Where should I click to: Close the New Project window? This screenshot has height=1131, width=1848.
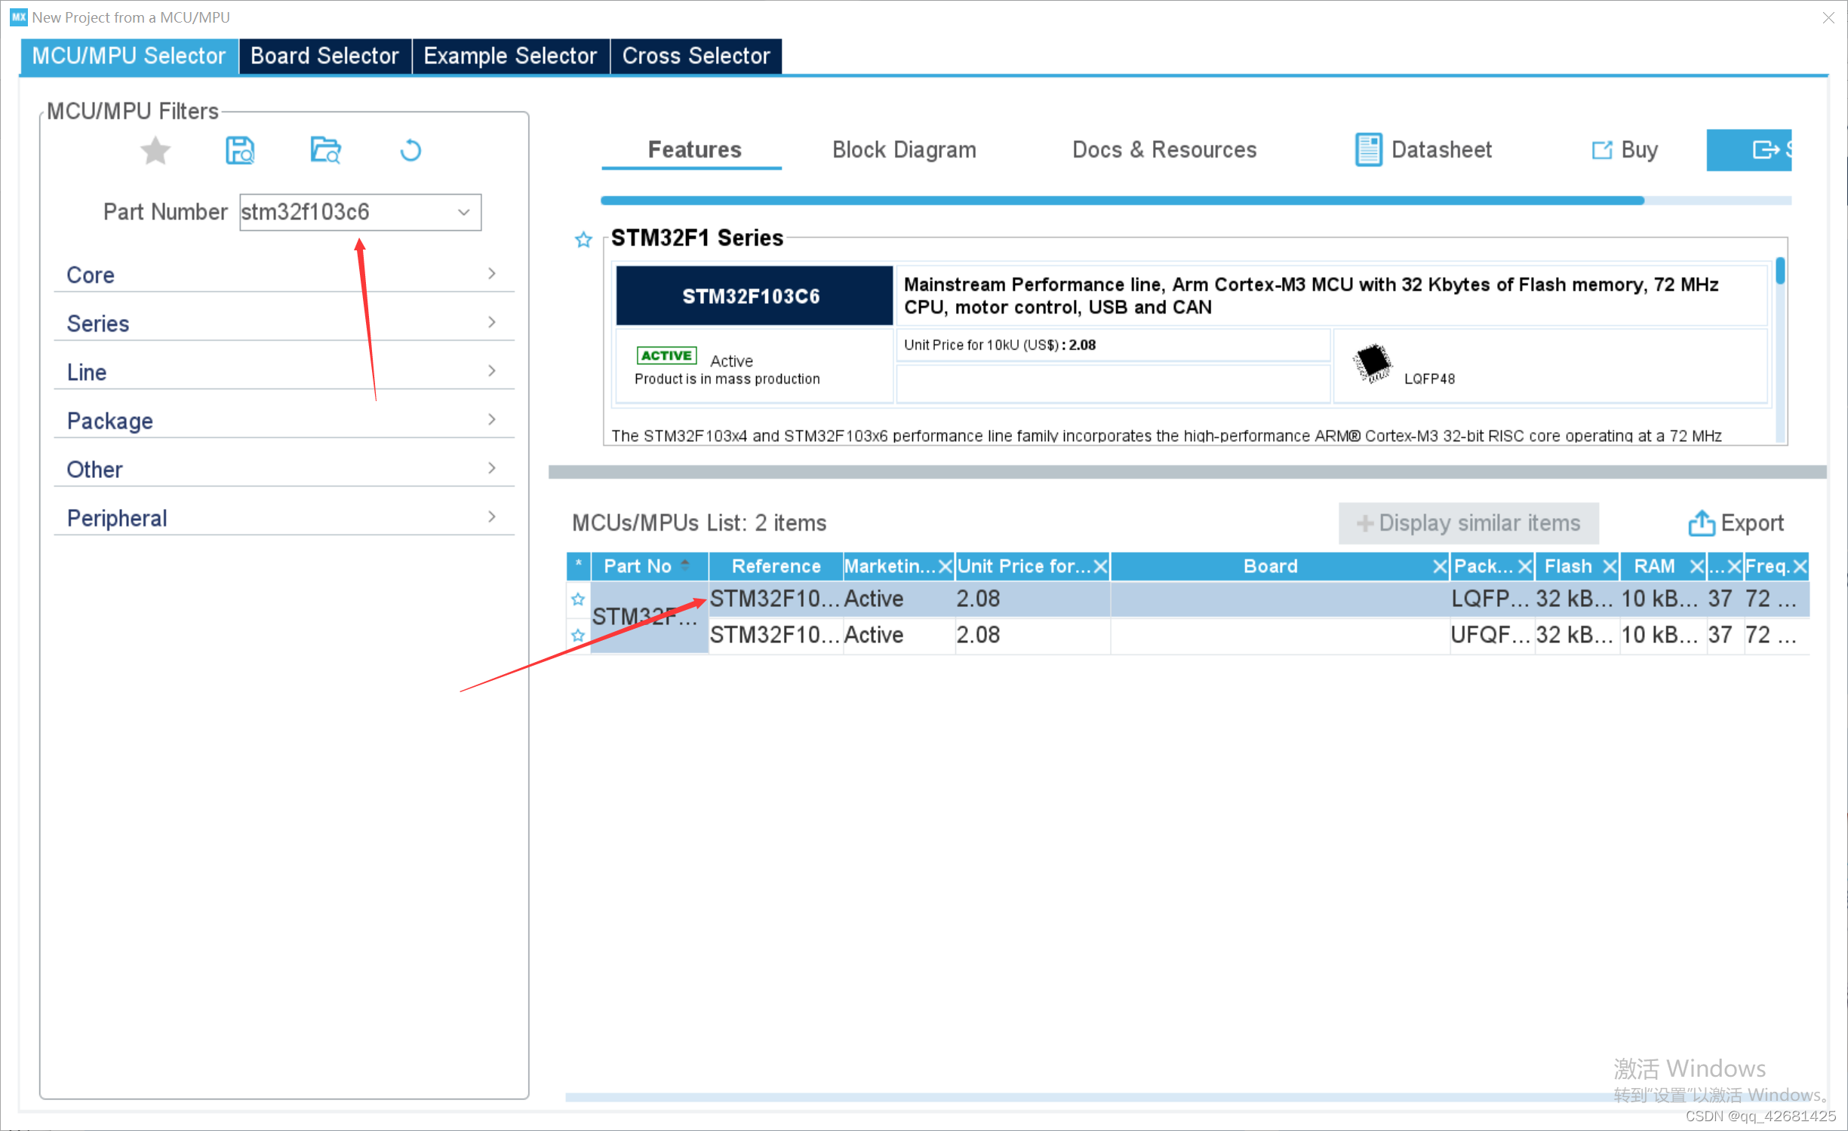1828,17
